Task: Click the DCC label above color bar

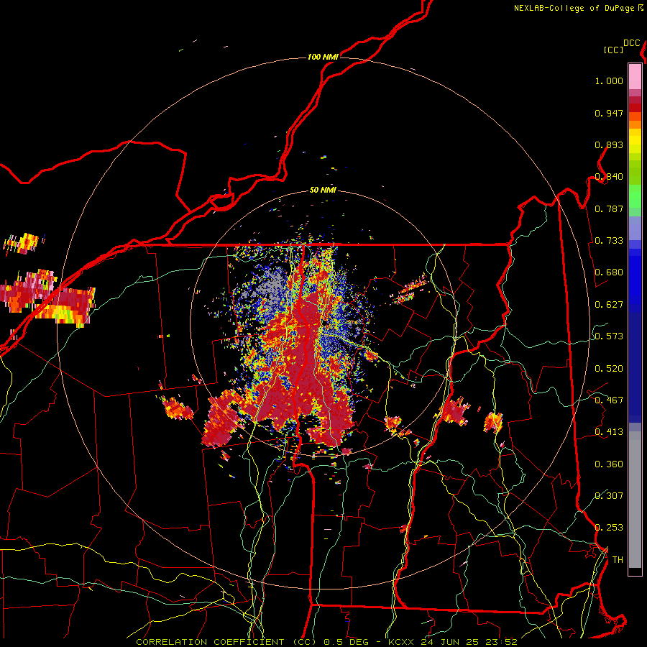Action: [632, 43]
